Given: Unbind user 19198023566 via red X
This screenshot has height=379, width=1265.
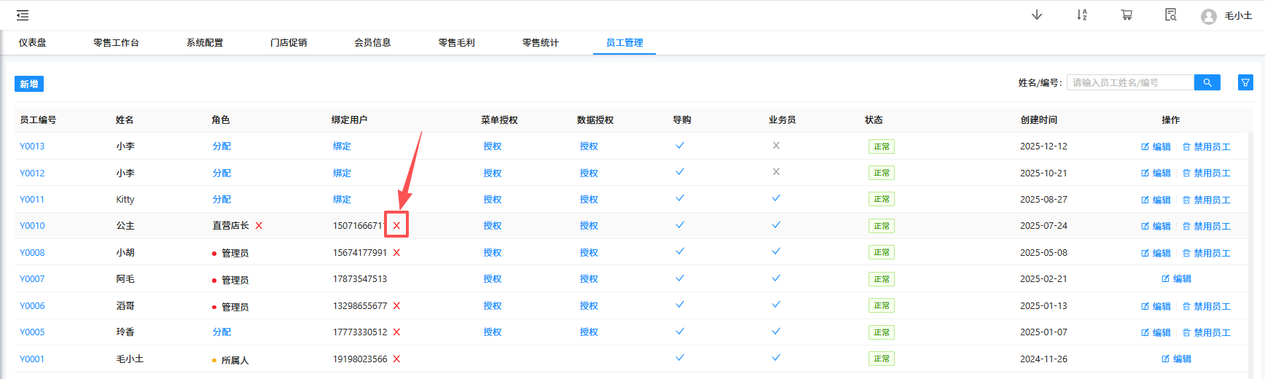Looking at the screenshot, I should pyautogui.click(x=396, y=359).
